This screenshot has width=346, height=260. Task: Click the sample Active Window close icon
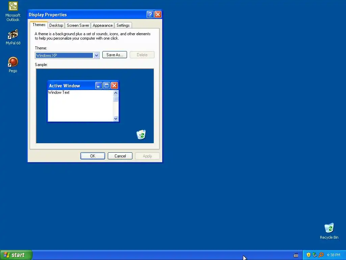[x=114, y=86]
